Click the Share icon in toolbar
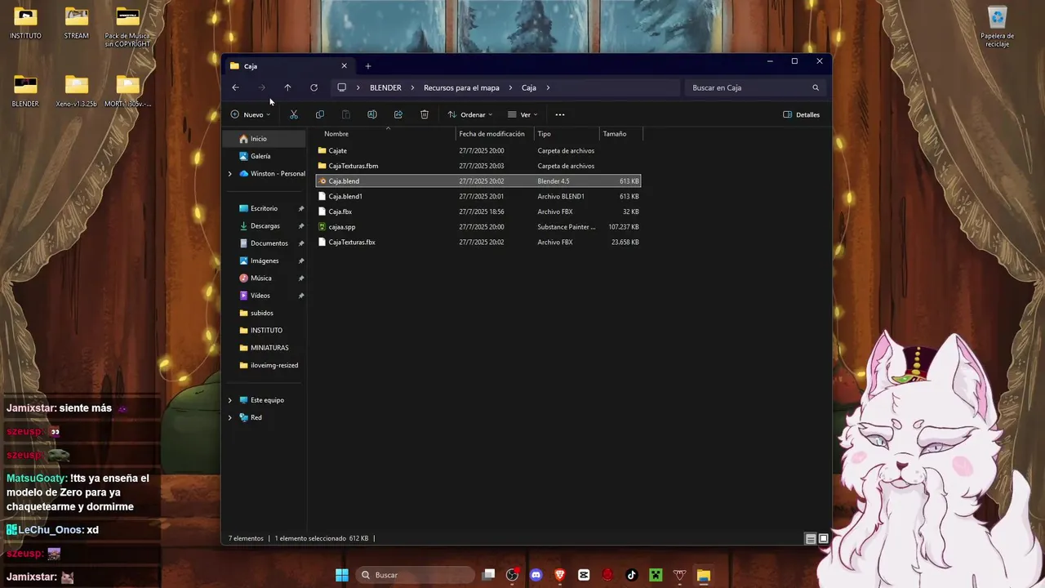Screen dimensions: 1045x588 (398, 114)
